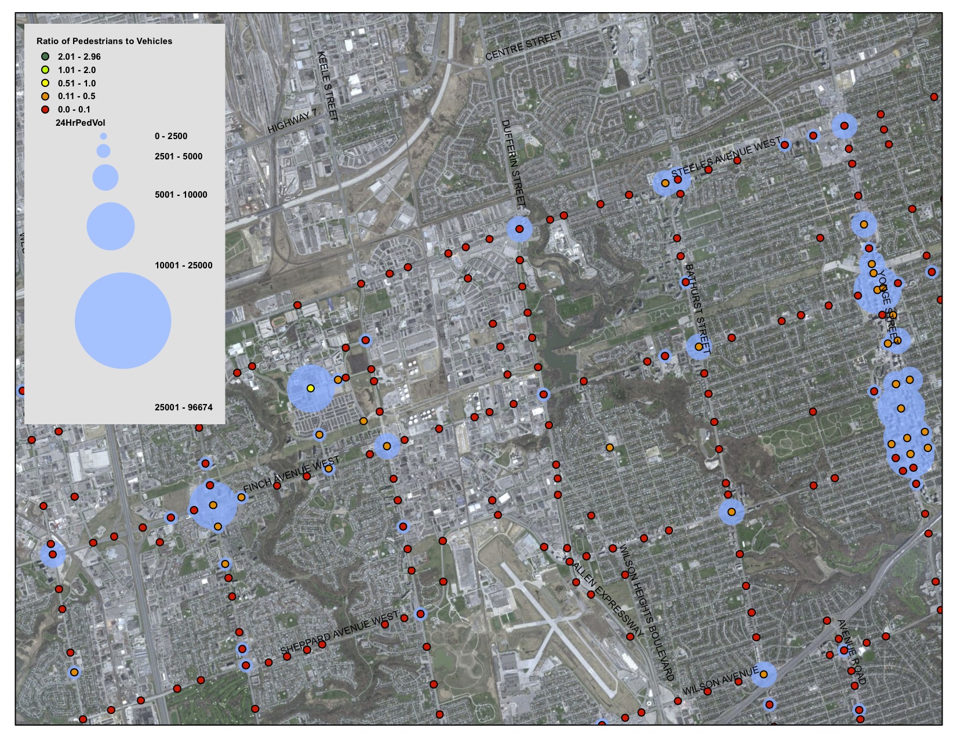957x739 pixels.
Task: Select the FINCH AVENUE WEST map label
Action: coord(292,474)
